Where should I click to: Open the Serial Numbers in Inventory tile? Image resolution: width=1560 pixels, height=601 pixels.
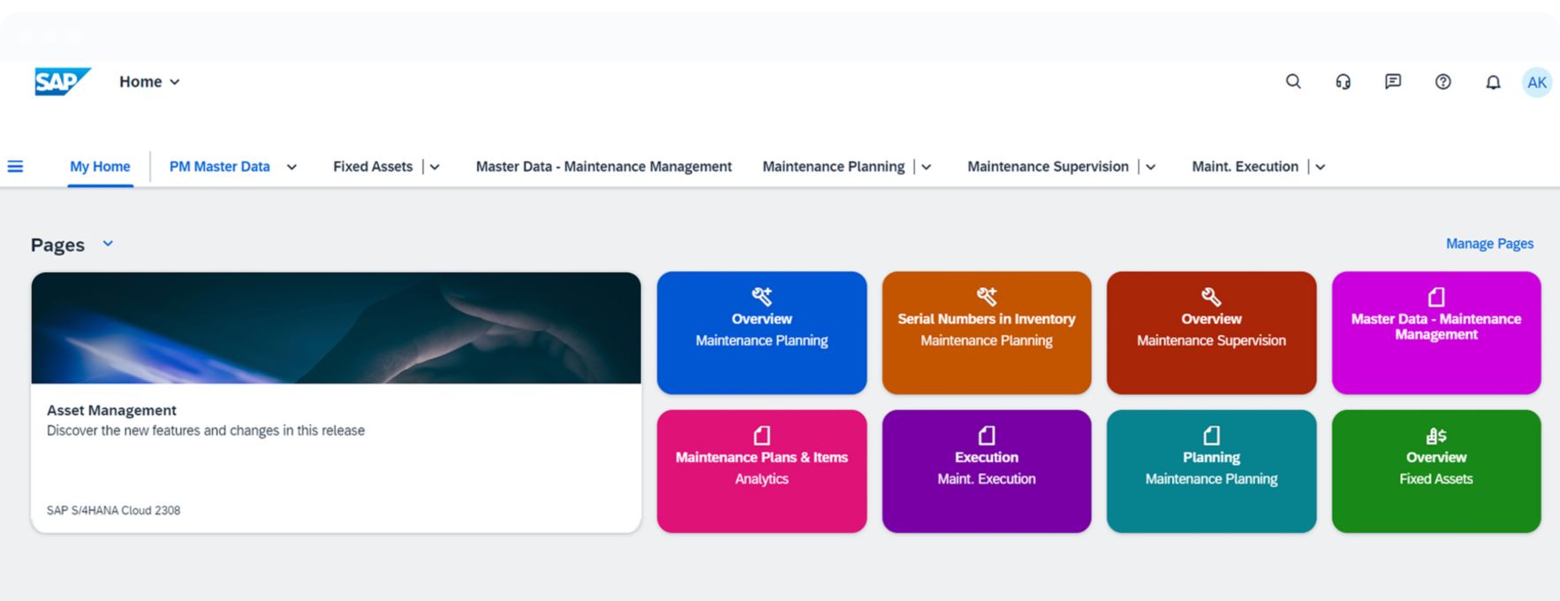click(986, 332)
